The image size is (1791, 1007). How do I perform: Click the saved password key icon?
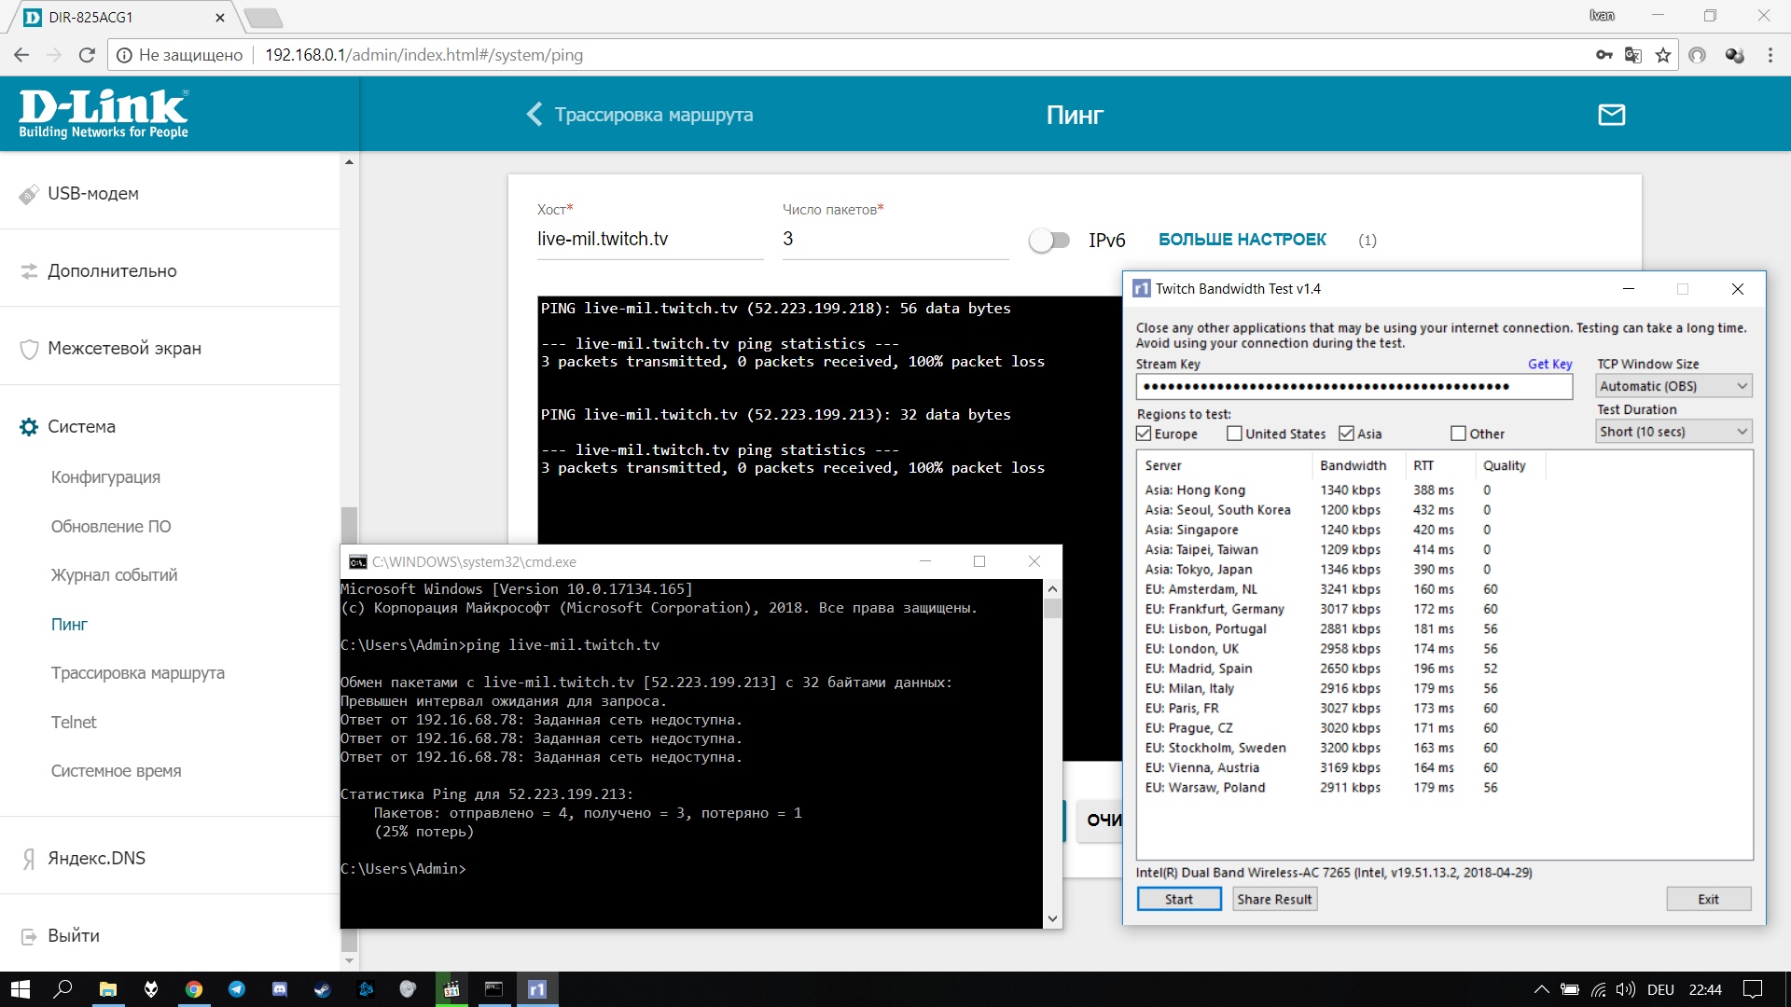point(1604,55)
